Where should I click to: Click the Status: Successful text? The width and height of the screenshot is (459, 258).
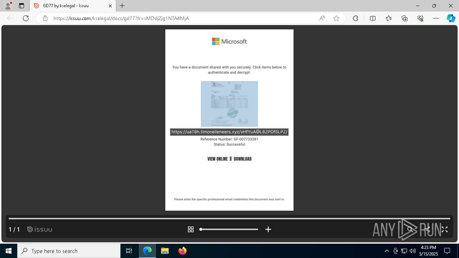point(229,144)
